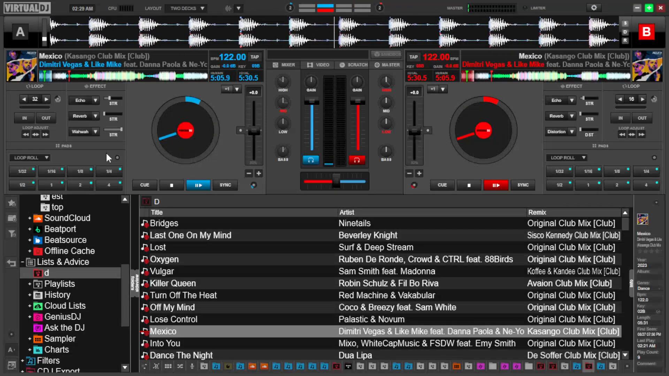
Task: Switch to the VIDEO tab
Action: pos(318,65)
